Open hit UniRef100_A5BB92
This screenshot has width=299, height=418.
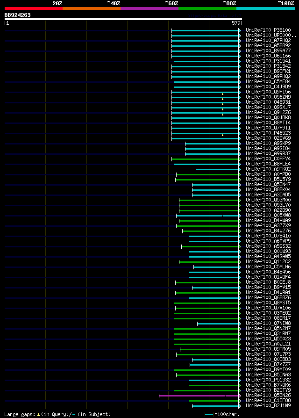click(x=268, y=45)
